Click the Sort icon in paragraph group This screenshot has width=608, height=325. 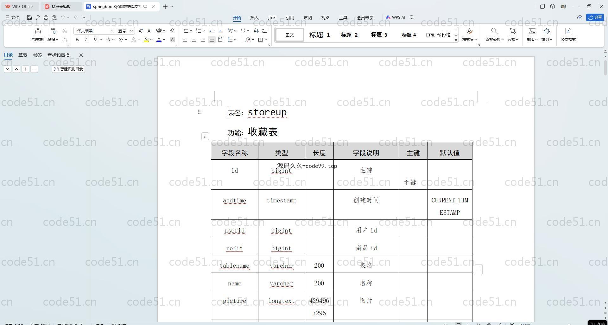coord(256,31)
